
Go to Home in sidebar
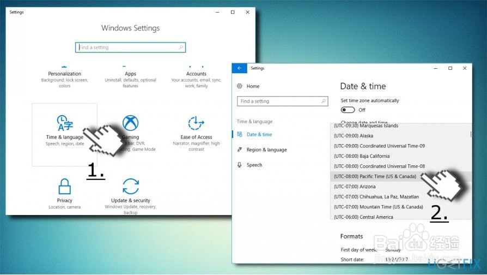coord(253,86)
